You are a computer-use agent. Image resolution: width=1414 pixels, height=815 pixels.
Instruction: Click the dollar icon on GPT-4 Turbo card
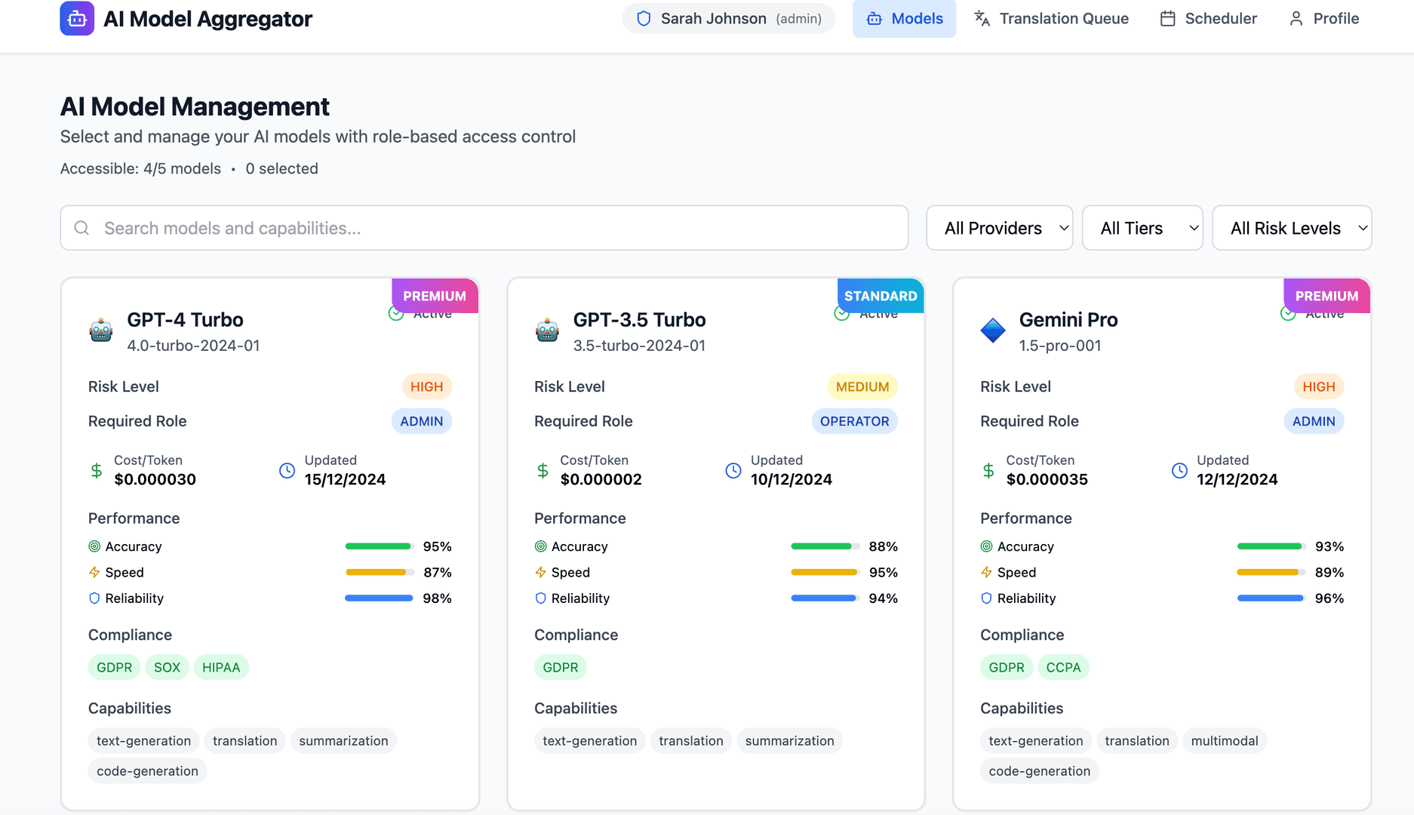point(97,471)
